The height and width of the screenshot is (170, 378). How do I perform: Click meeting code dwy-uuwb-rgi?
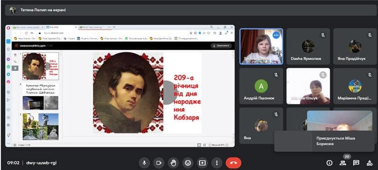(41, 163)
